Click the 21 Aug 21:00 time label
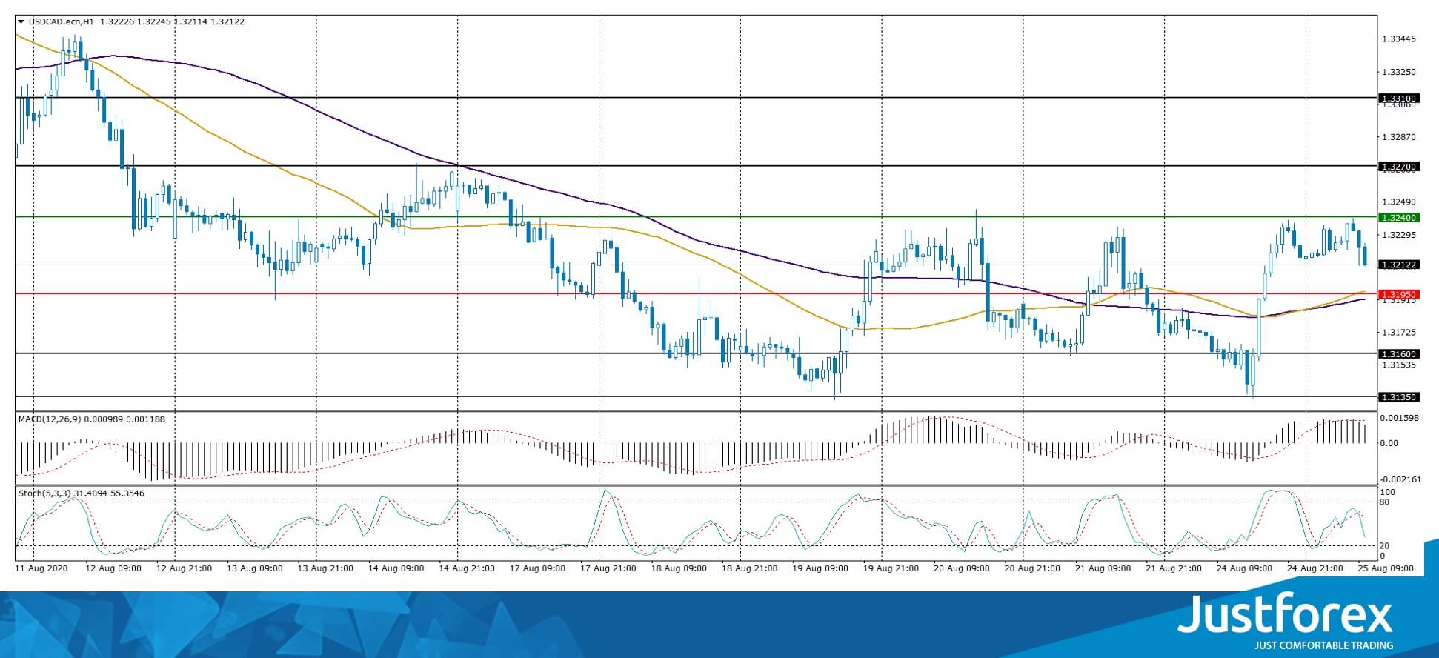This screenshot has height=658, width=1439. [1174, 568]
